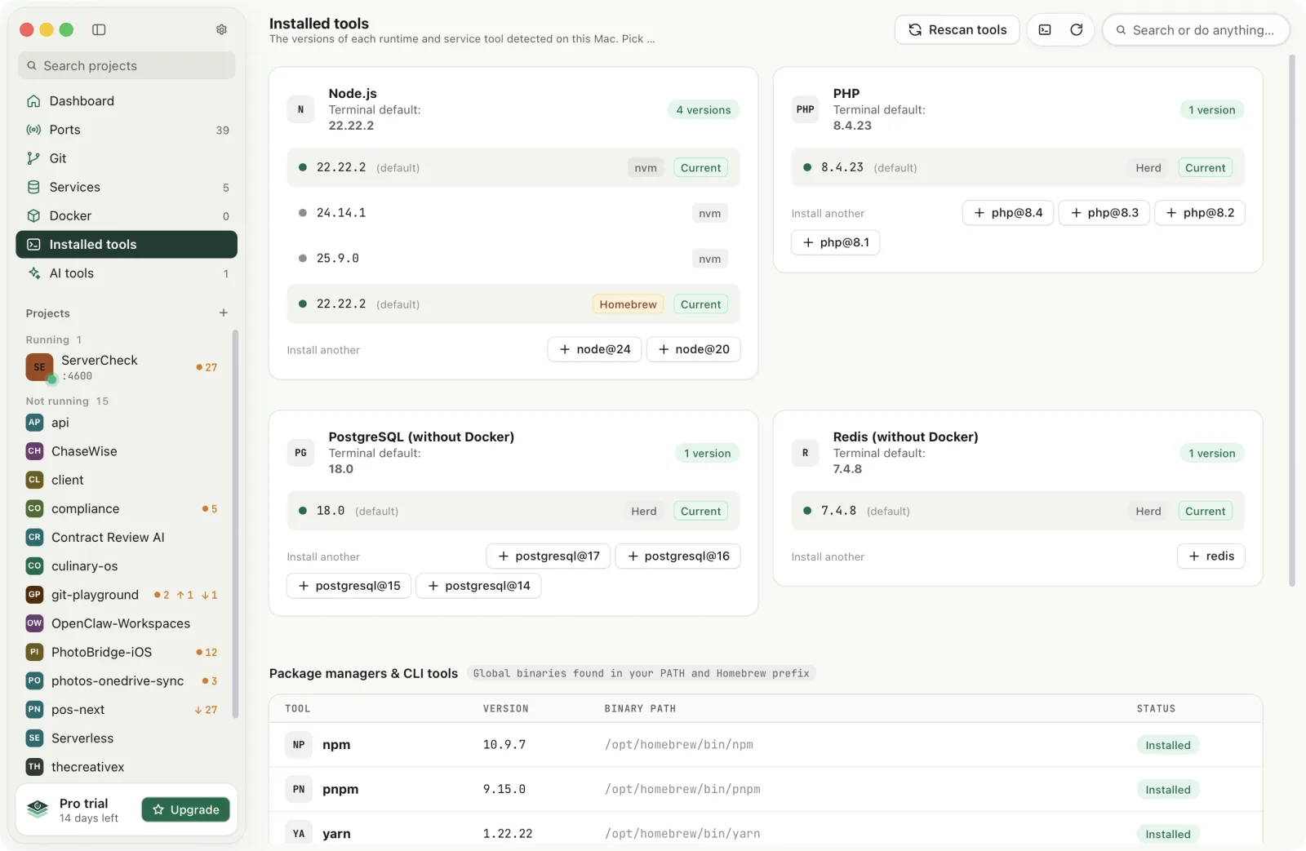Click the Ports broadcast icon
This screenshot has height=851, width=1306.
[x=33, y=130]
